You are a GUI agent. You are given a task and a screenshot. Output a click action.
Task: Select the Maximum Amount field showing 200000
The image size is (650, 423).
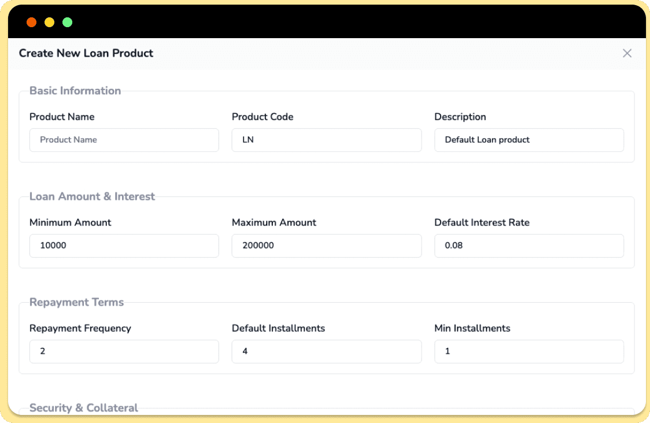pos(327,246)
